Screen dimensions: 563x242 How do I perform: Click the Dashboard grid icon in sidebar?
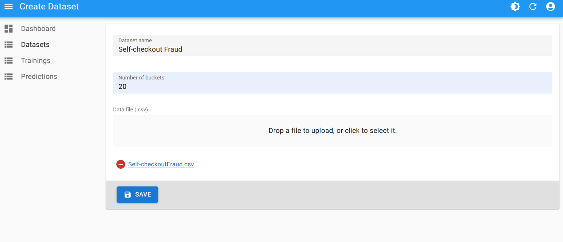click(x=9, y=29)
